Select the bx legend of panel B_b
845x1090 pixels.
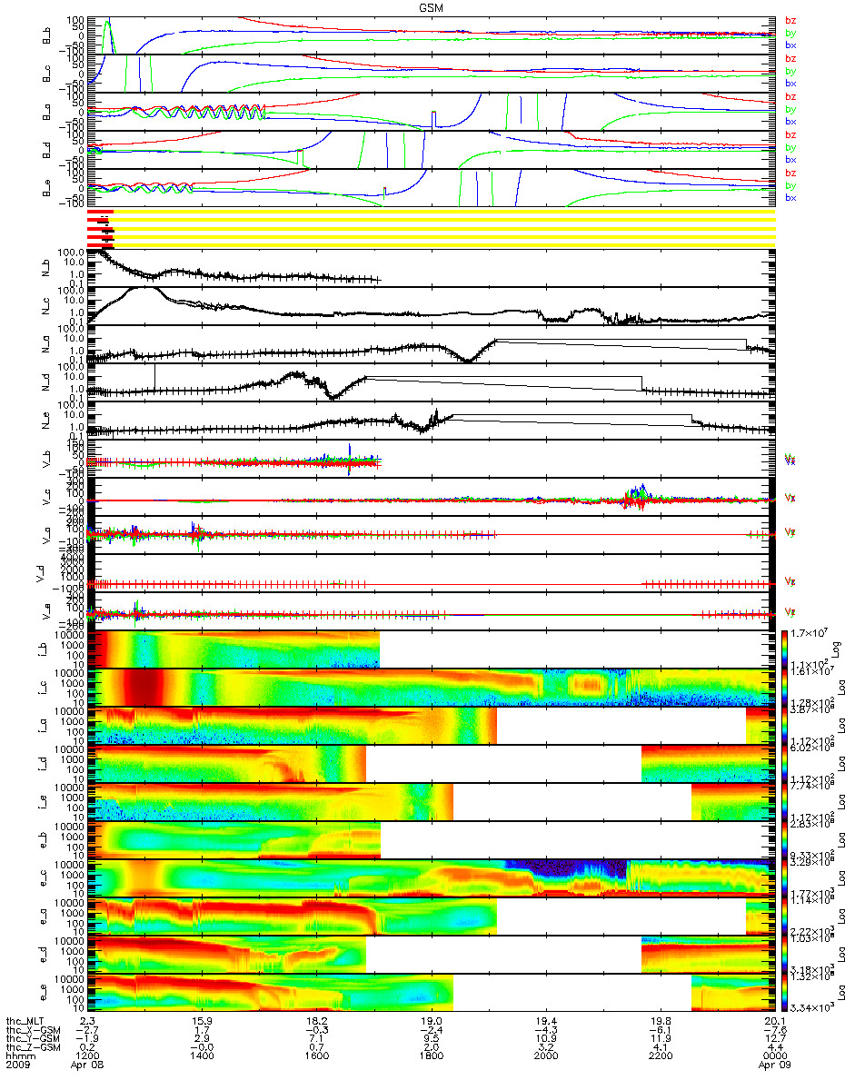pos(790,45)
